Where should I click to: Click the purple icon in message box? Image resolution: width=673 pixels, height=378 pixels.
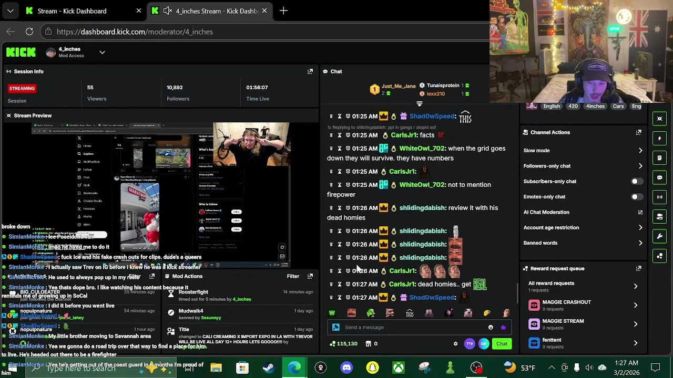click(x=503, y=327)
